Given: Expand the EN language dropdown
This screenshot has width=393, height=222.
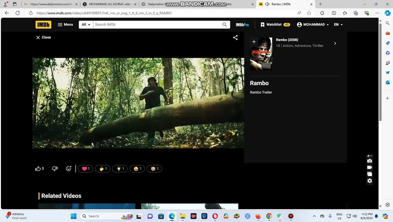Looking at the screenshot, I should tap(338, 25).
